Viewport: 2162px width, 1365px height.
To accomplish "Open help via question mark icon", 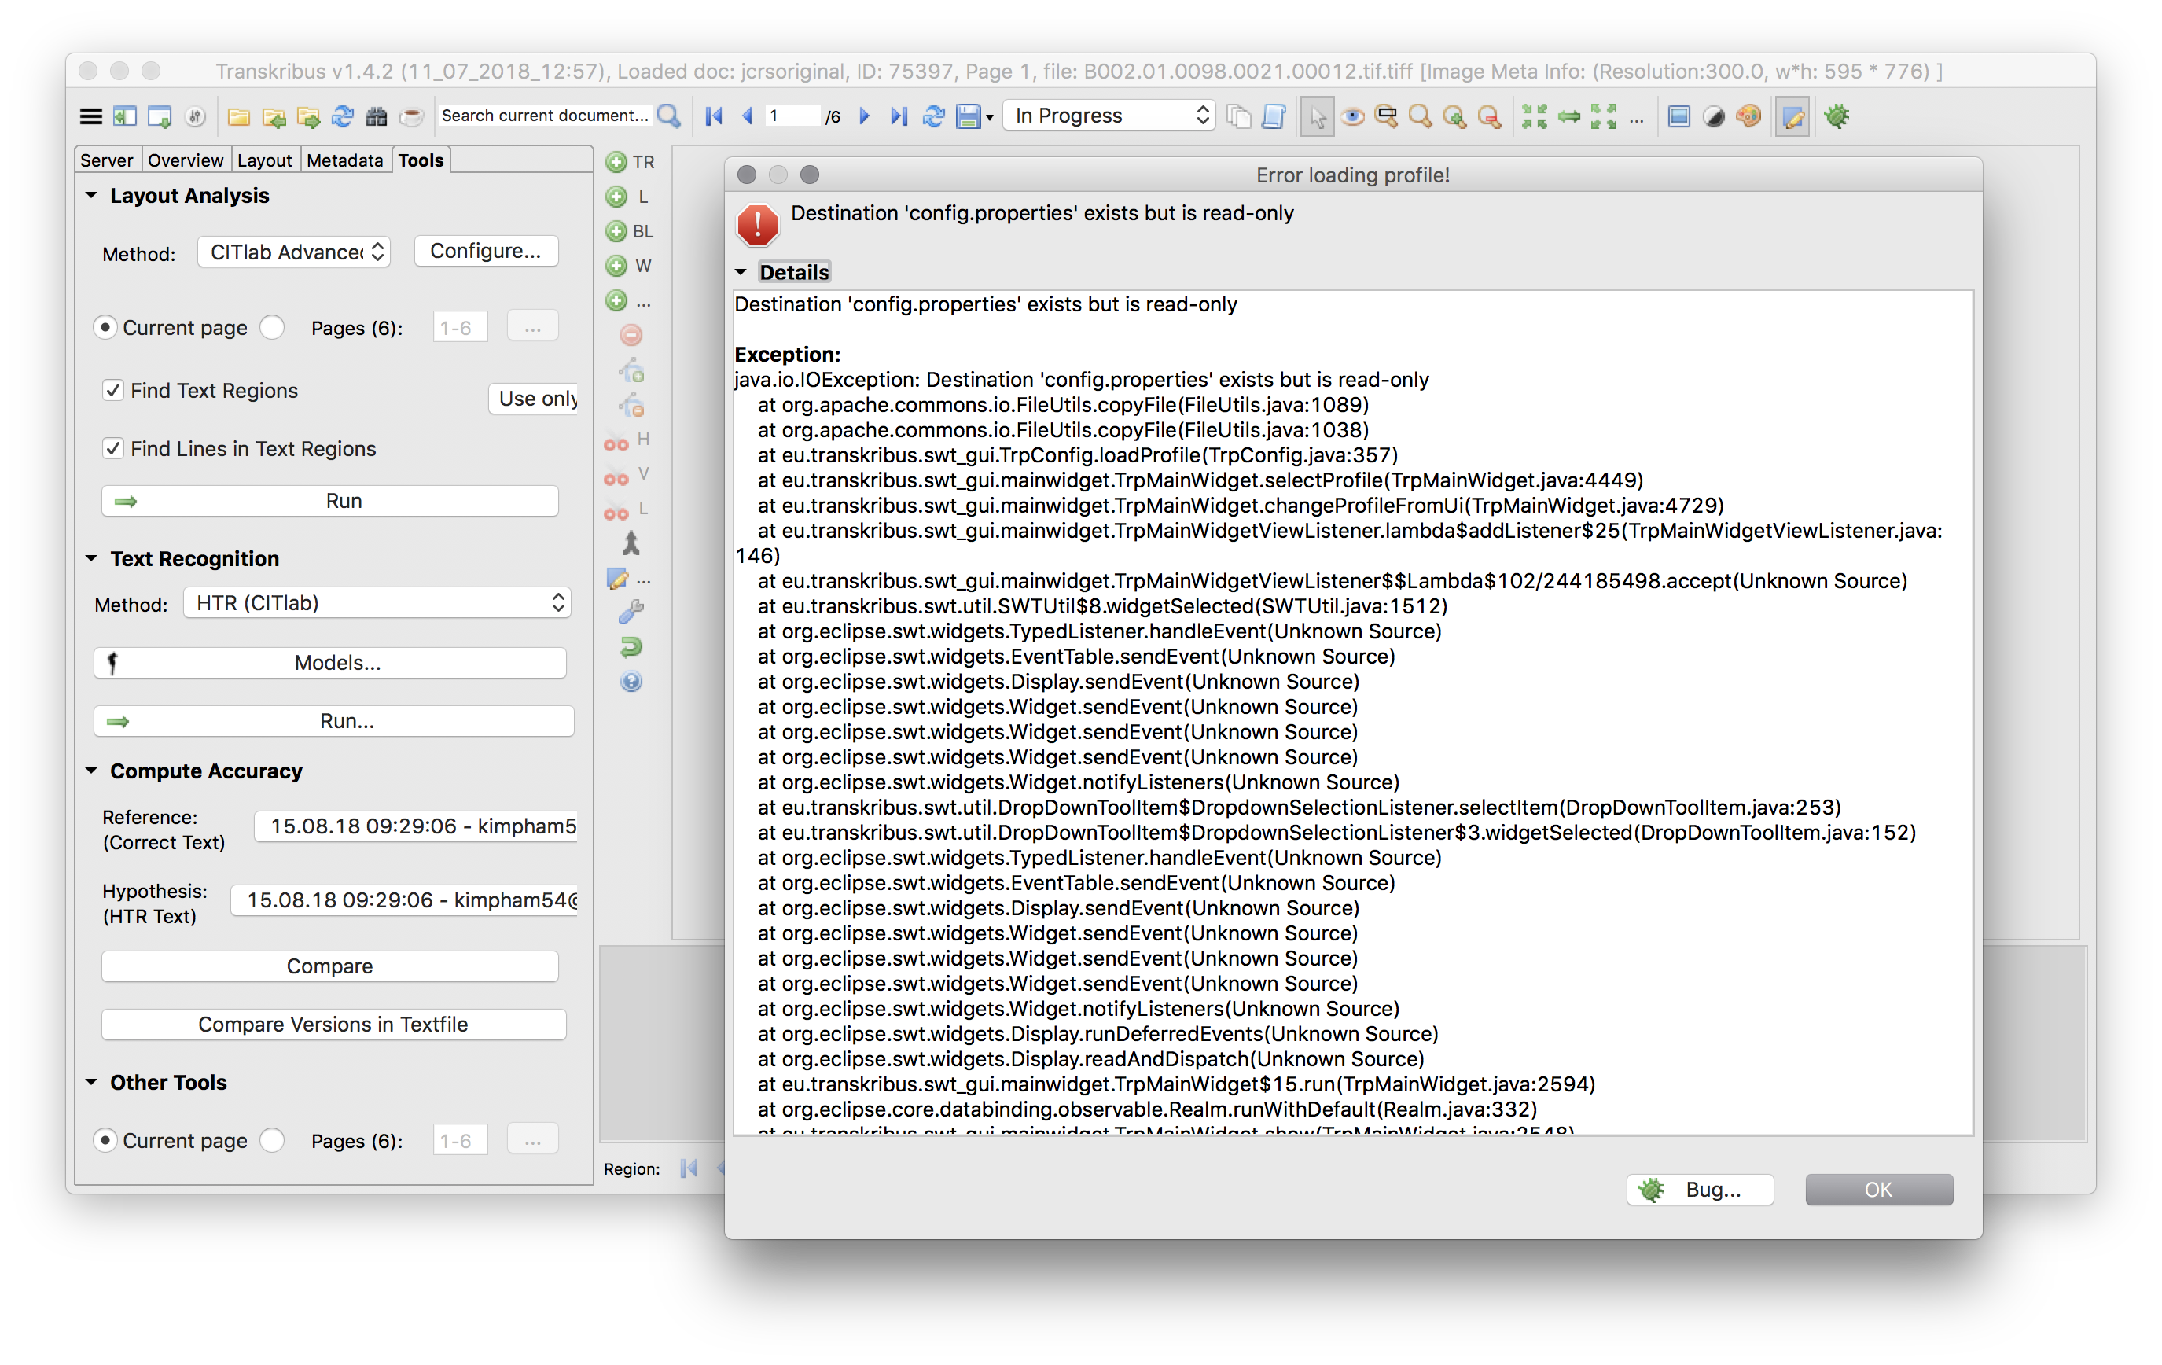I will pyautogui.click(x=631, y=682).
